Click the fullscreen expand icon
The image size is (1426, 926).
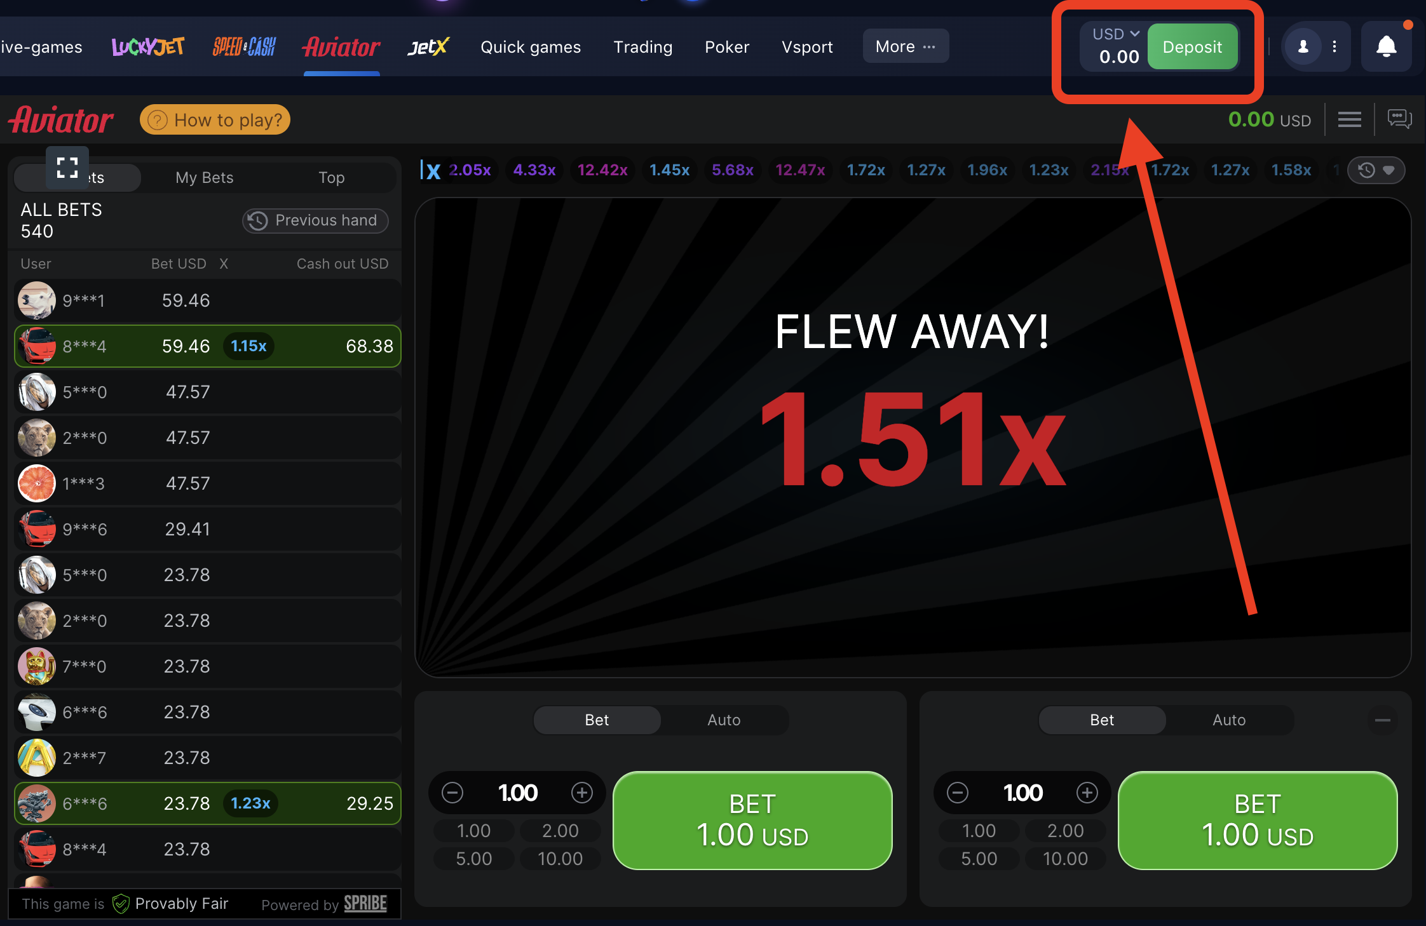(67, 167)
